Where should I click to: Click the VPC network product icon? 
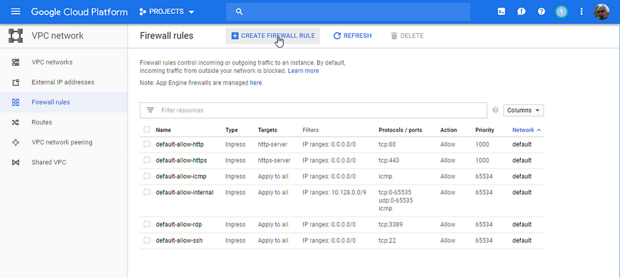click(15, 36)
